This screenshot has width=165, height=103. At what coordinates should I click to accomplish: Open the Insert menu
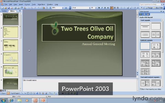21,4
